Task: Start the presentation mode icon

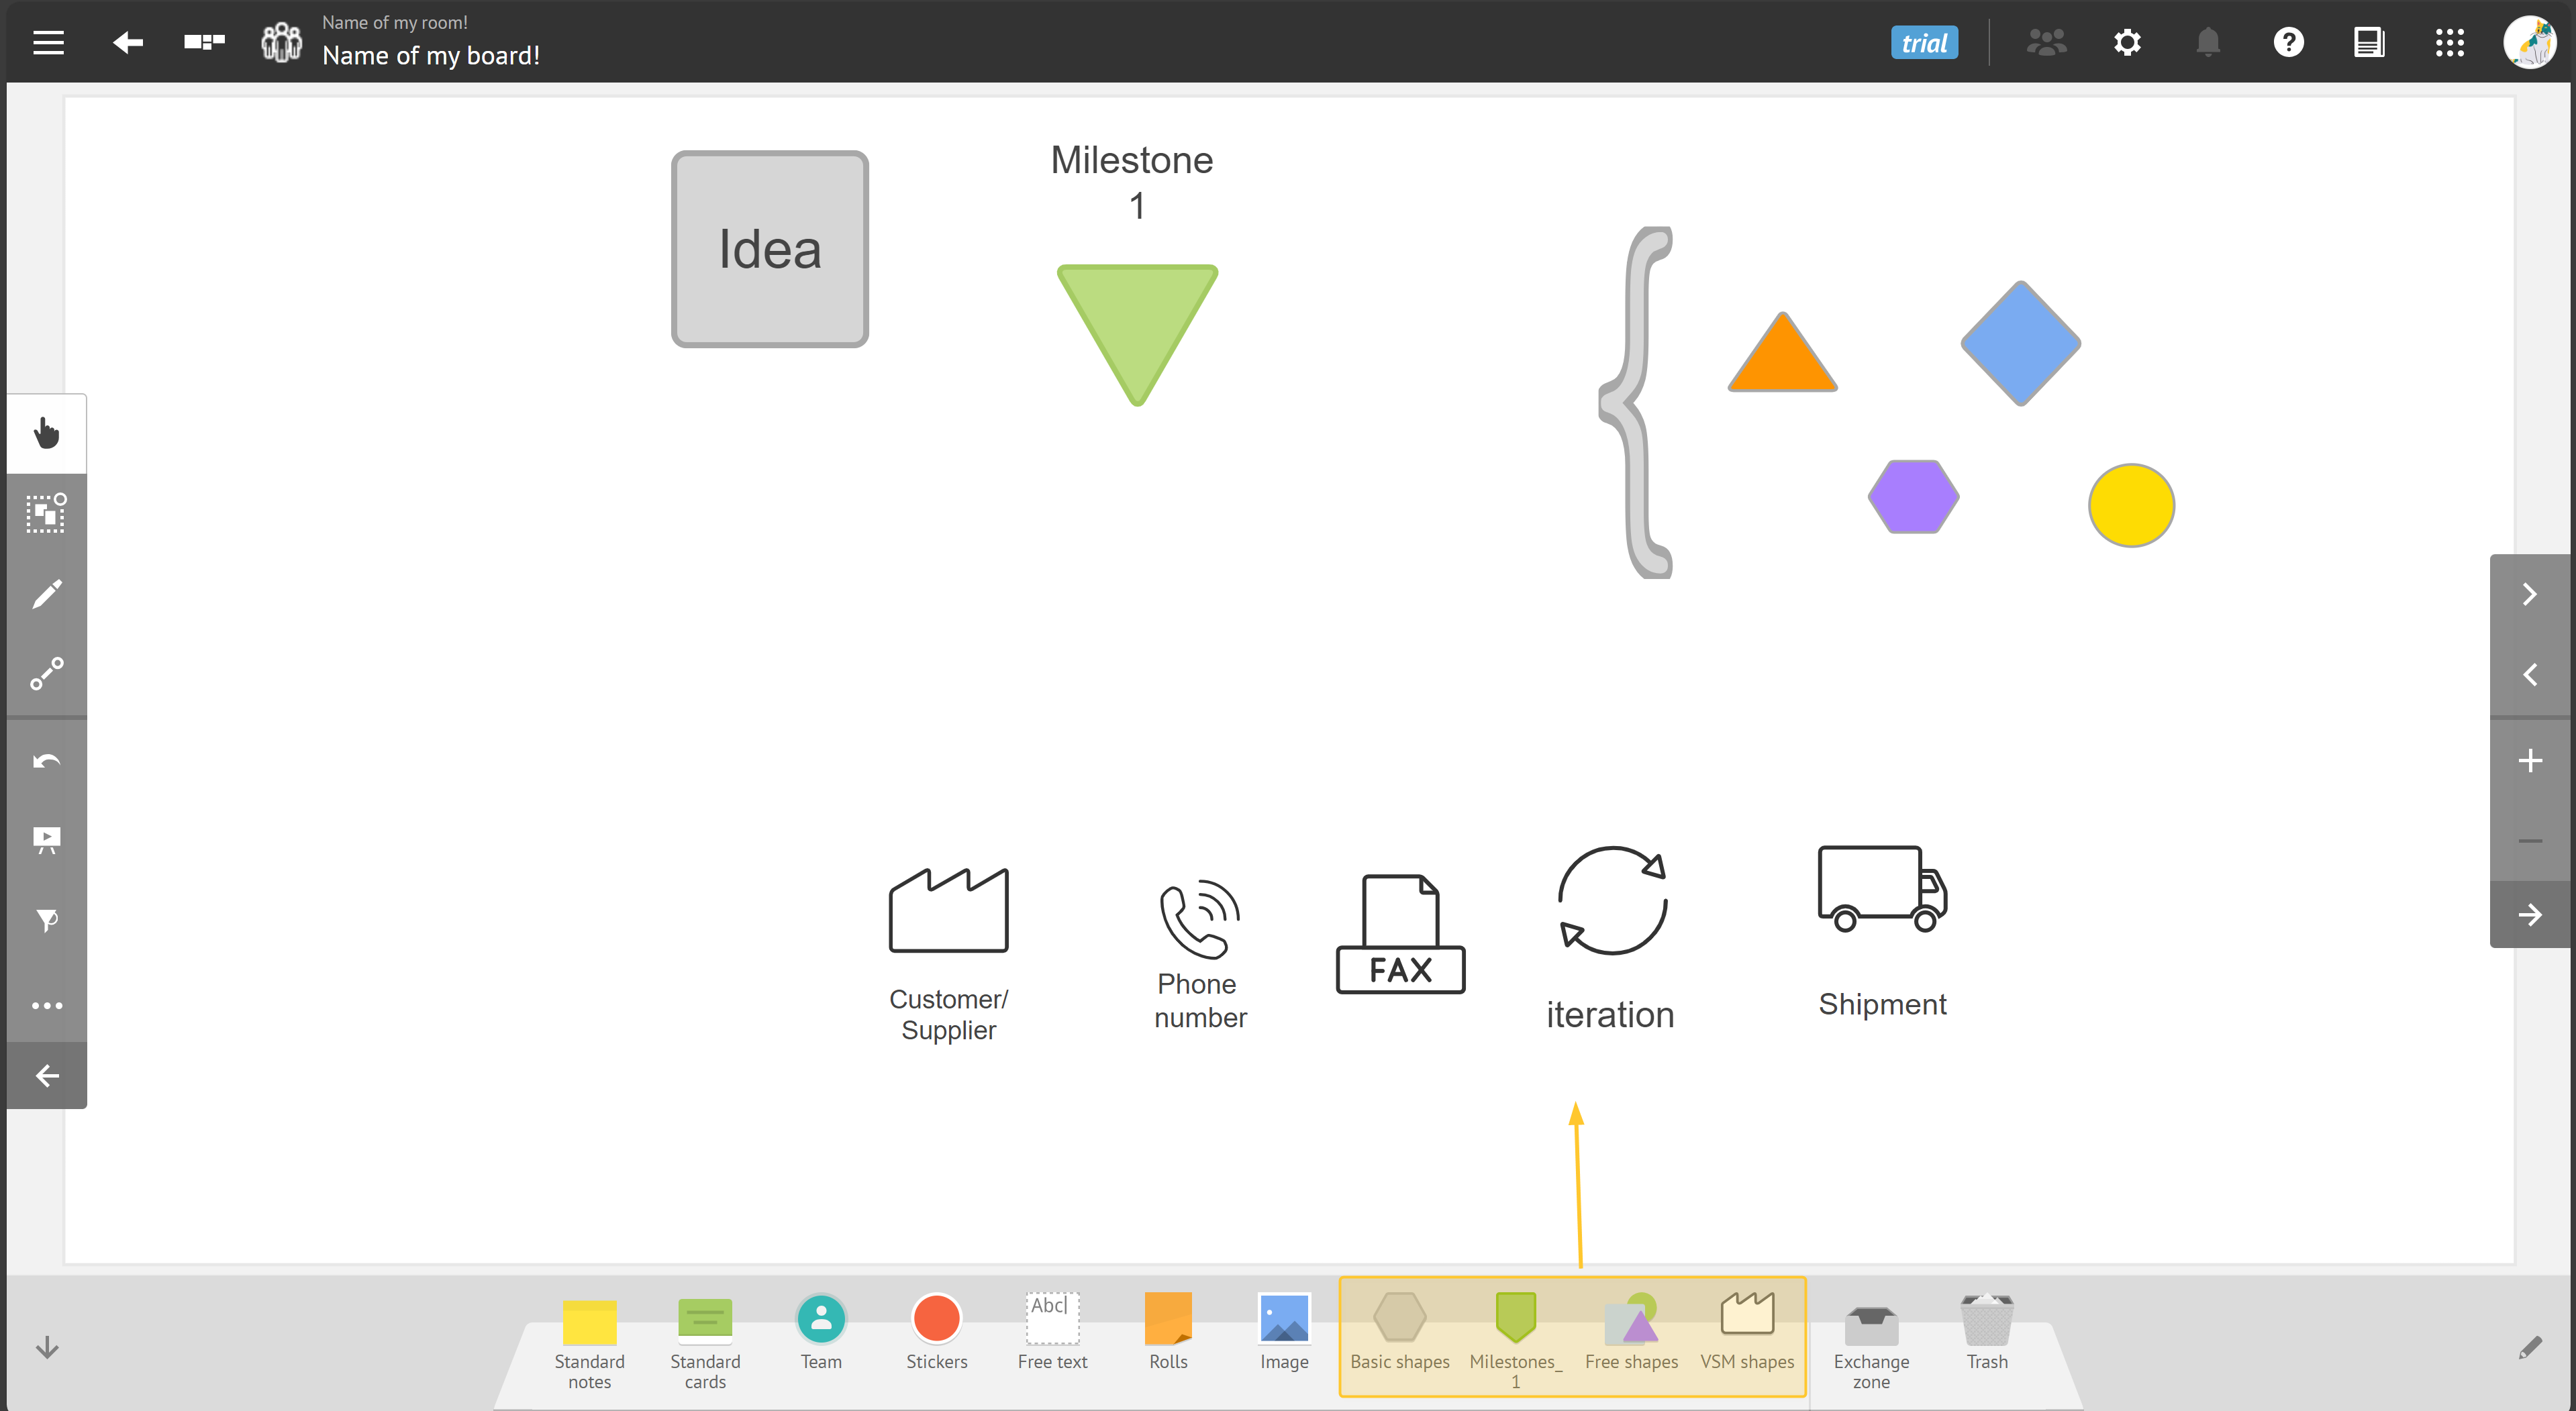Action: pos(46,840)
